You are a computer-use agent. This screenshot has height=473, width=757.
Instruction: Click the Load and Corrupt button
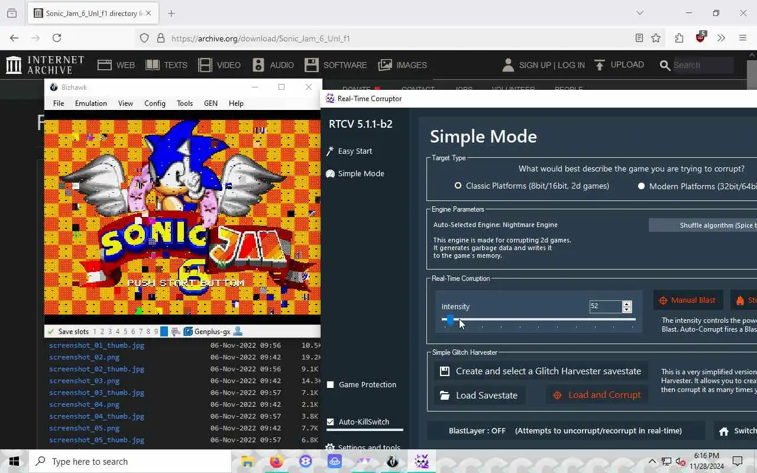(597, 395)
